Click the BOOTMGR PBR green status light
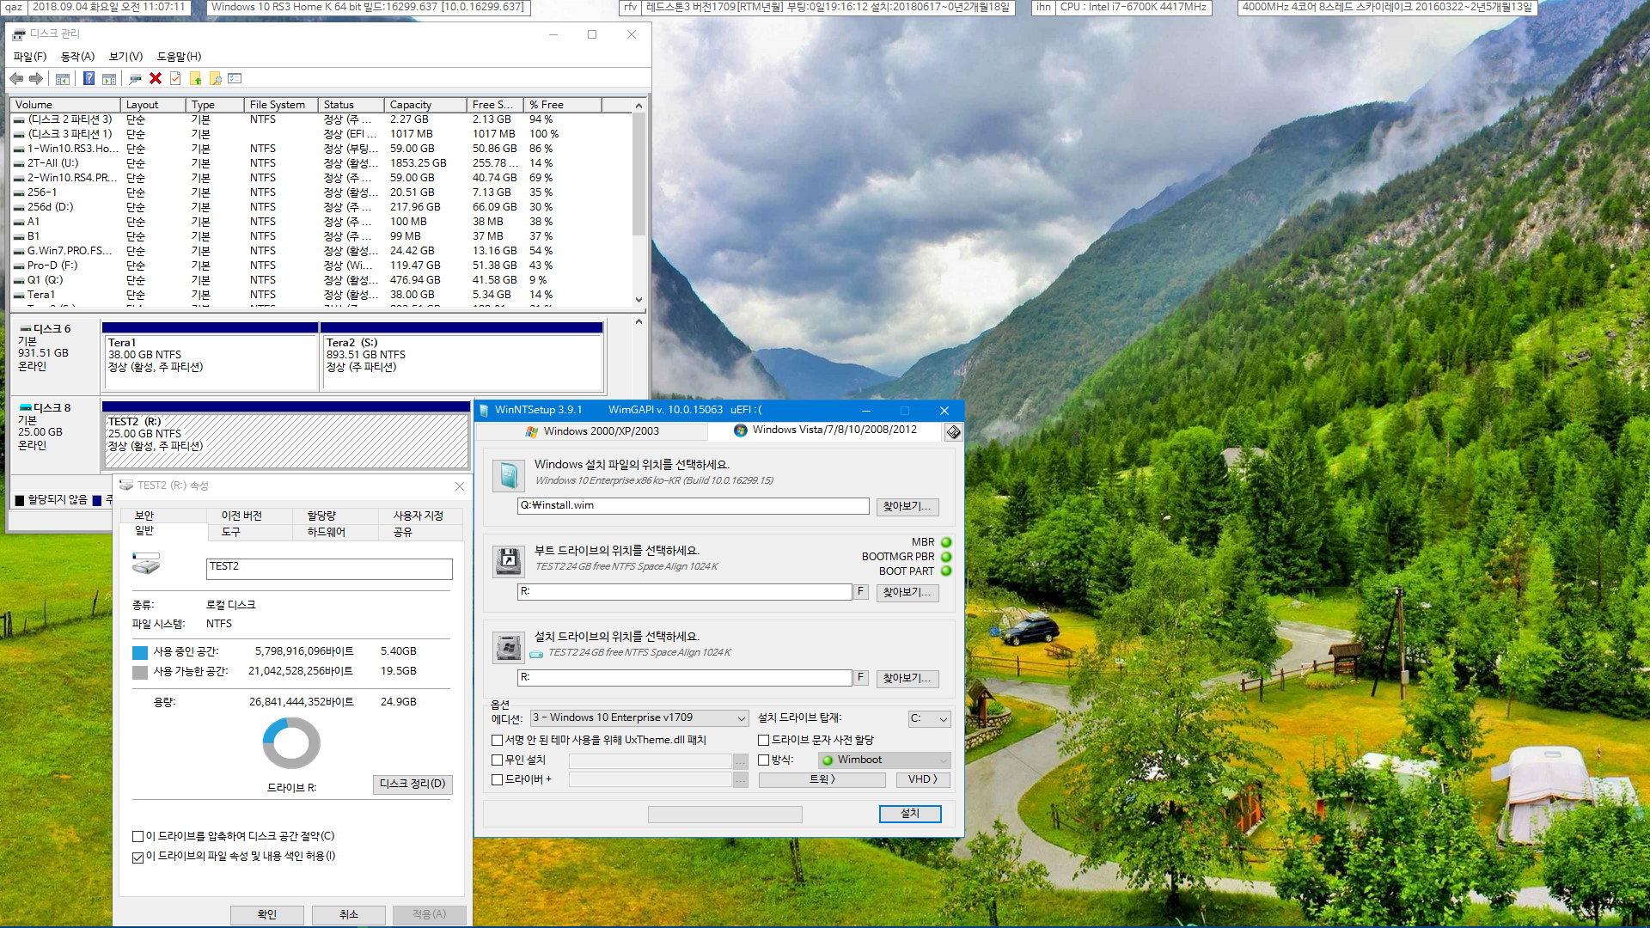 (946, 557)
